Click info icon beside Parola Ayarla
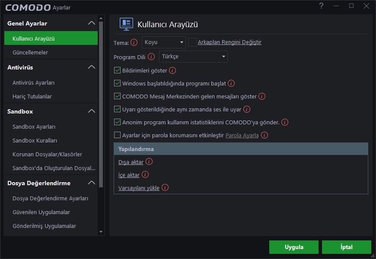Screen dimensions: 376x259 point(264,135)
